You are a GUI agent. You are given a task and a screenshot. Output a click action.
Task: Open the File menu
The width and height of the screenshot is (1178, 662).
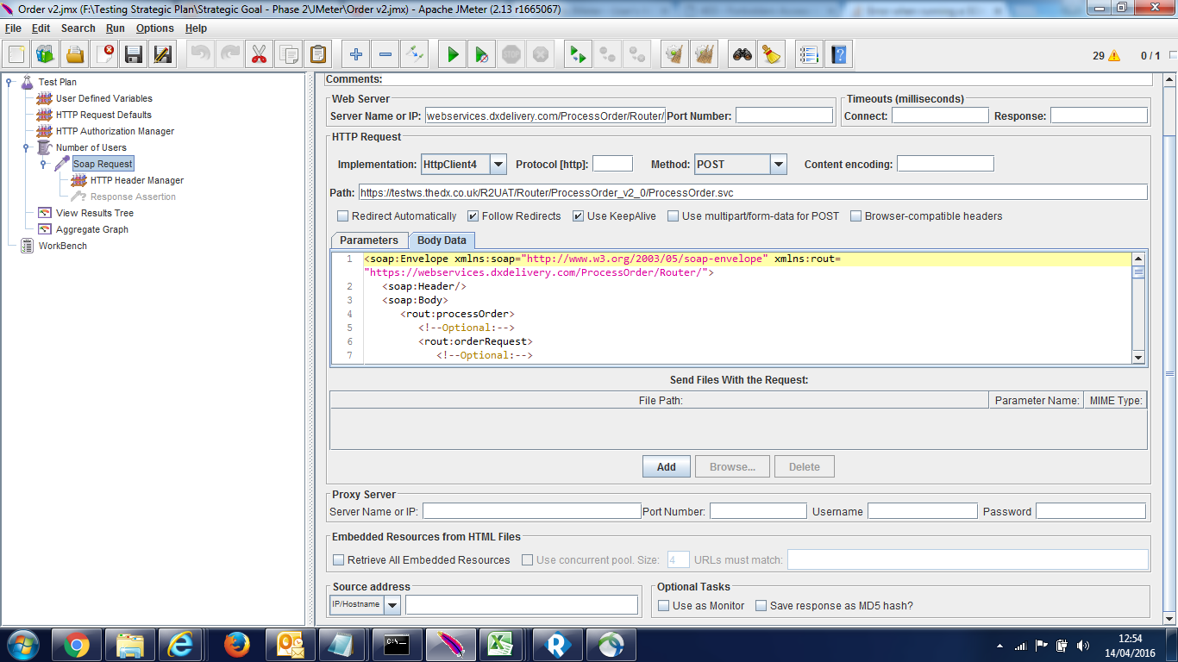(13, 28)
